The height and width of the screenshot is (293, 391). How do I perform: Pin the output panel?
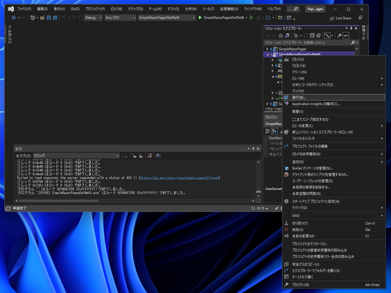tap(253, 149)
